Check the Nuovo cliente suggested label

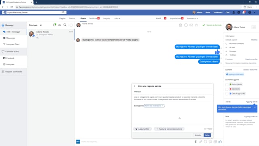227,84
